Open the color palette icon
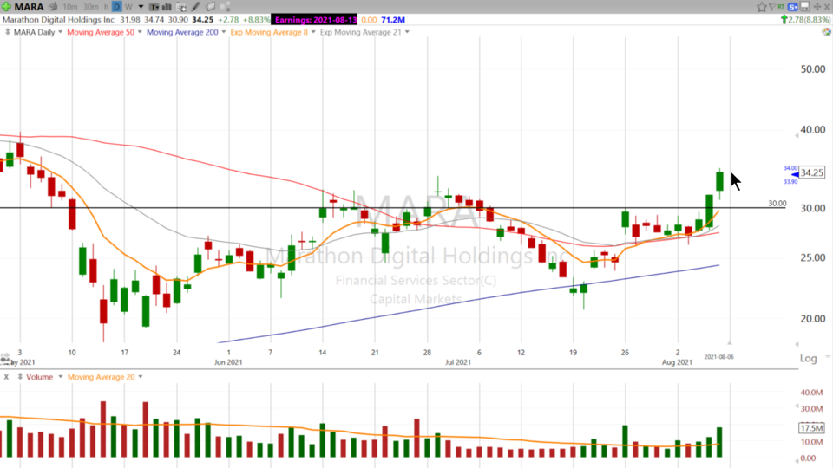 (826, 32)
